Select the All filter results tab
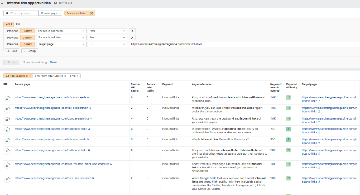Image resolution: width=360 pixels, height=195 pixels. 18,76
